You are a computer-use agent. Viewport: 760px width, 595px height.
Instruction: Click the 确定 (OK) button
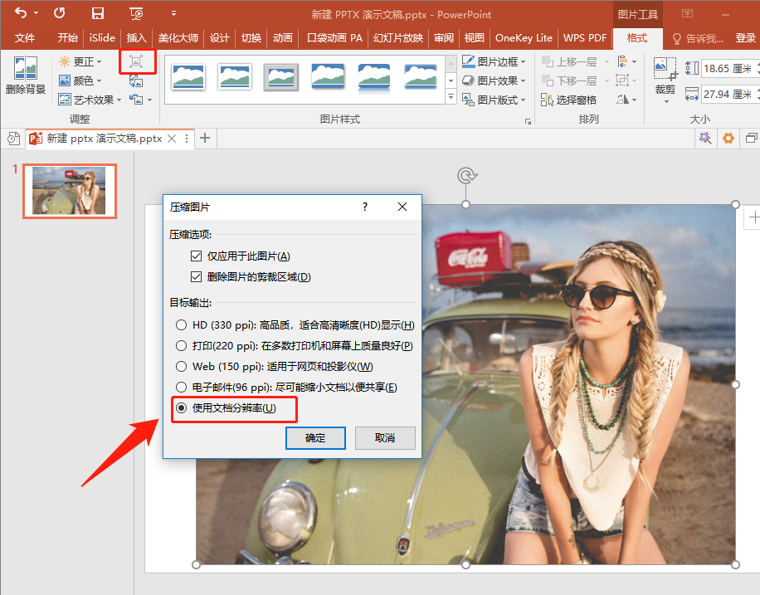coord(315,438)
